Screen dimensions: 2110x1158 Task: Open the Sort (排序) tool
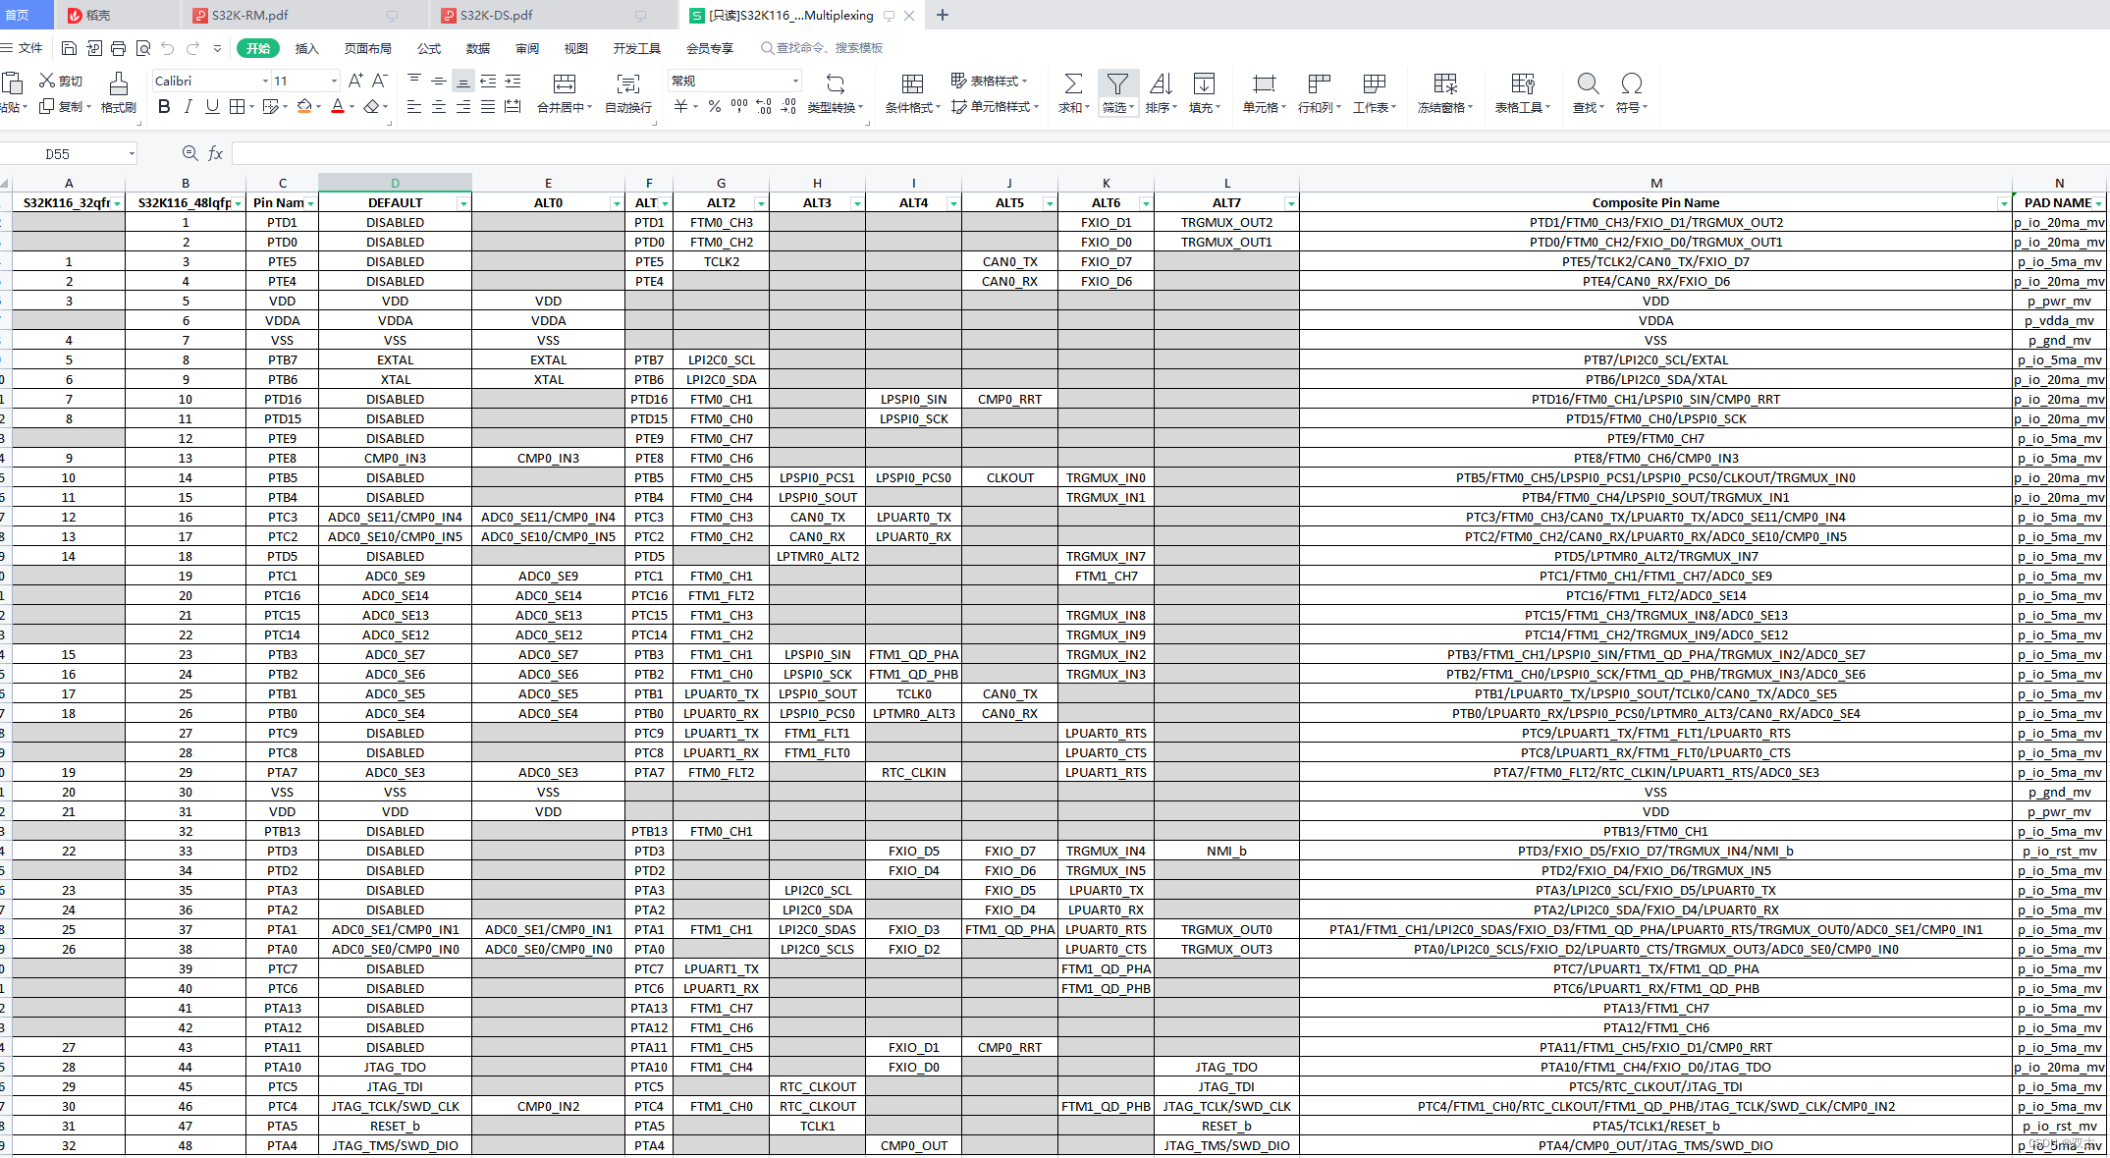point(1161,84)
